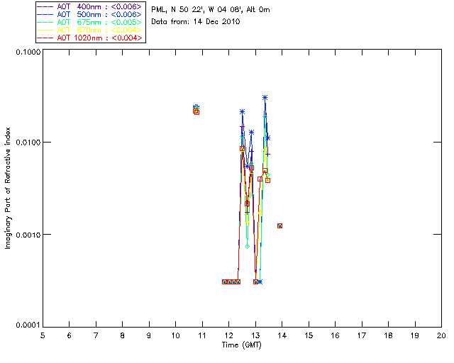Click the 'Time (GMT)' axis label

[241, 345]
